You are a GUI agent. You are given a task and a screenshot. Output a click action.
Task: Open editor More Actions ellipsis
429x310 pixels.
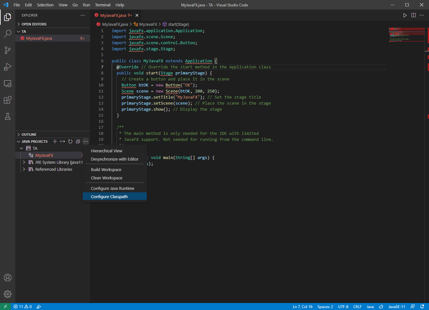pyautogui.click(x=422, y=15)
